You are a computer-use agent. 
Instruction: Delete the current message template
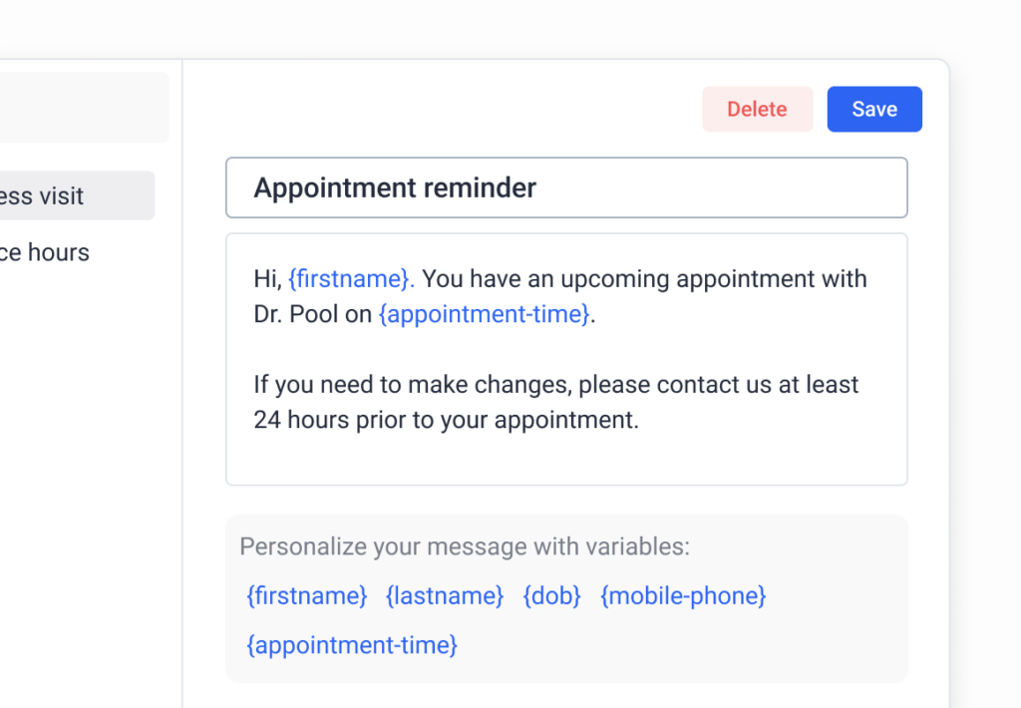click(757, 109)
